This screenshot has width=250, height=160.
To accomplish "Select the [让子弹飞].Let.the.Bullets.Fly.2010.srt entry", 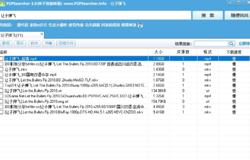I will point(33,91).
